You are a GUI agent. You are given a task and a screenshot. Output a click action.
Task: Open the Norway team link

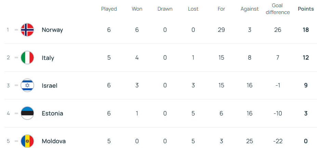(52, 30)
